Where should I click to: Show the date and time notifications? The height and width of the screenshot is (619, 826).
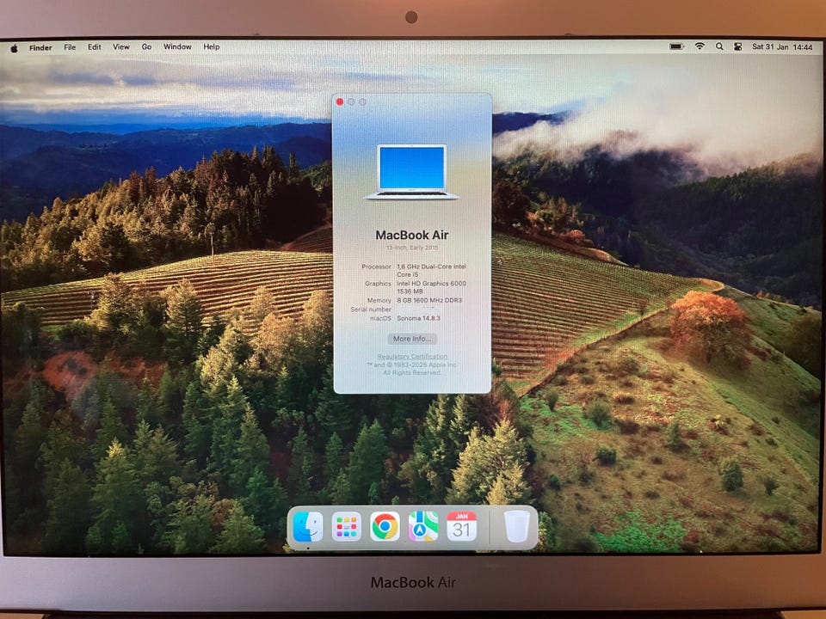[782, 46]
